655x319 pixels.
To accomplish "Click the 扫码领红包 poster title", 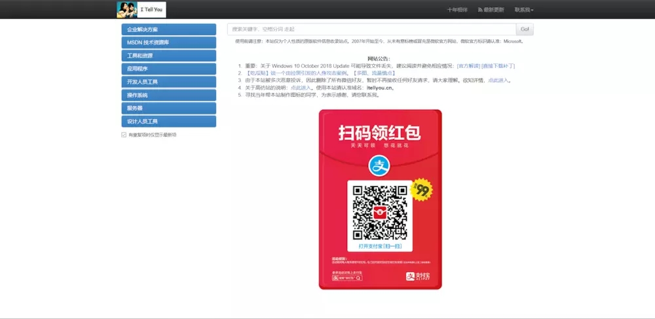I will [379, 133].
